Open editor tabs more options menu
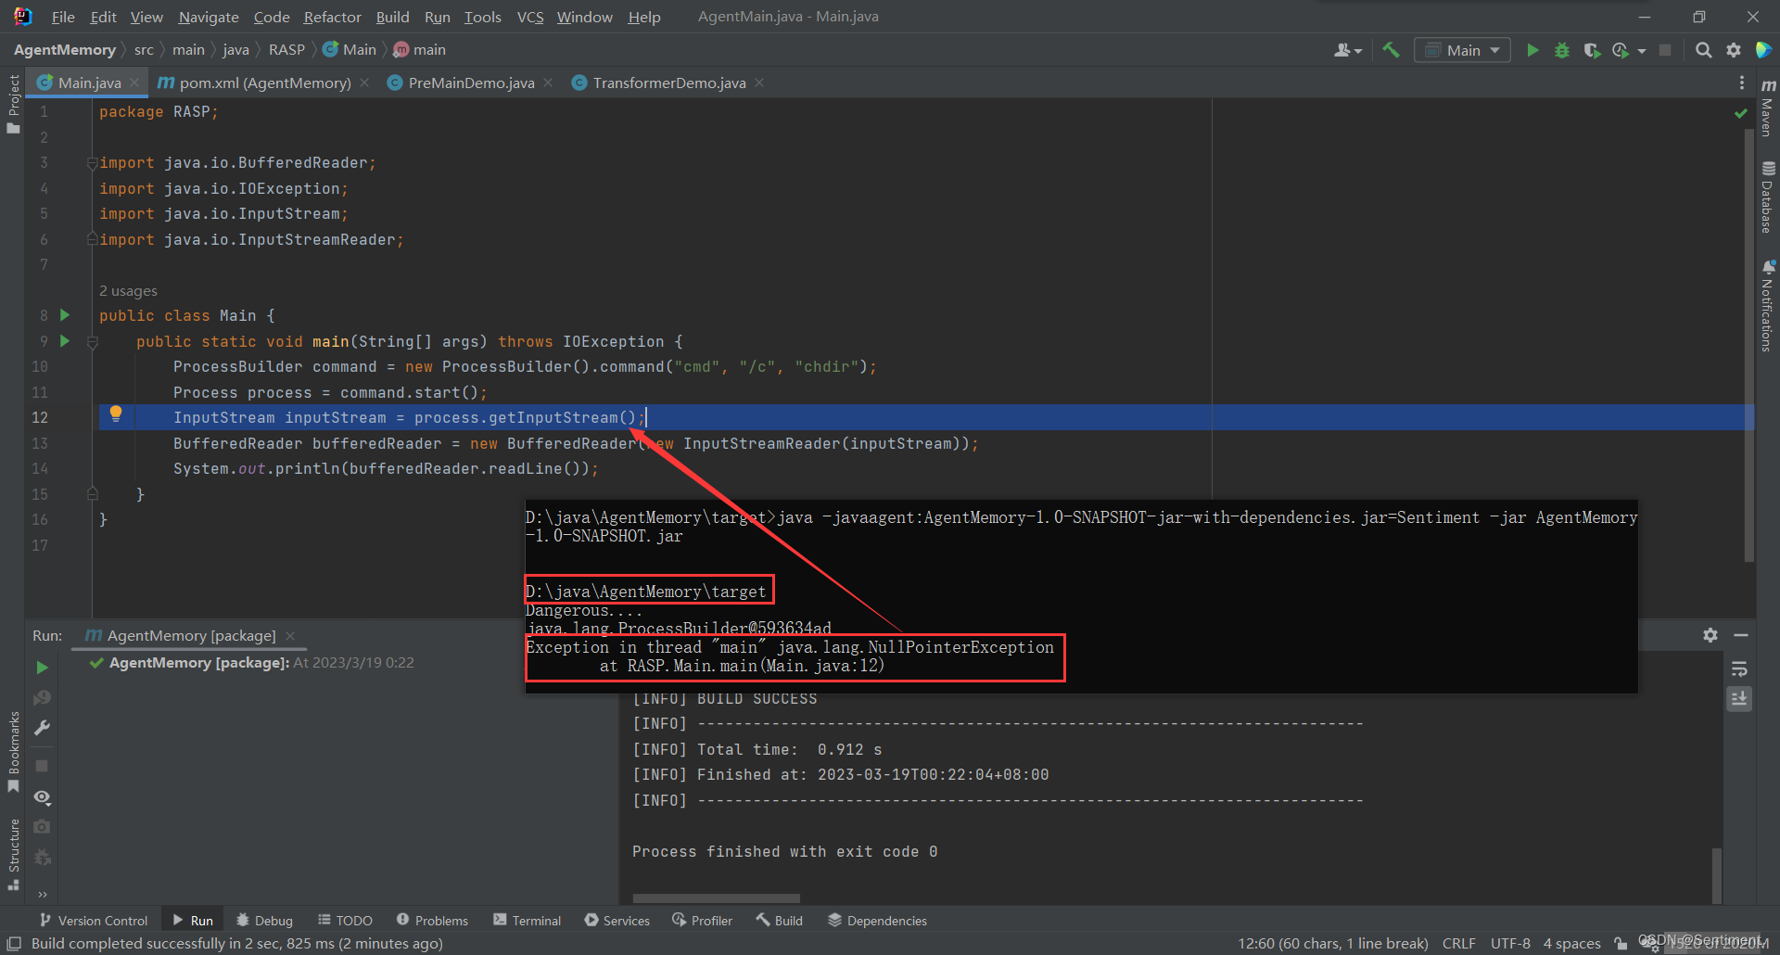This screenshot has height=955, width=1780. coord(1742,83)
